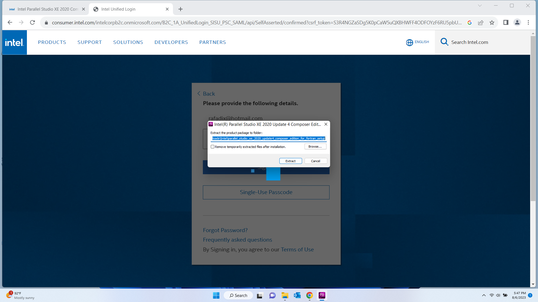Open Outlook from the taskbar
The width and height of the screenshot is (538, 302).
tap(297, 295)
